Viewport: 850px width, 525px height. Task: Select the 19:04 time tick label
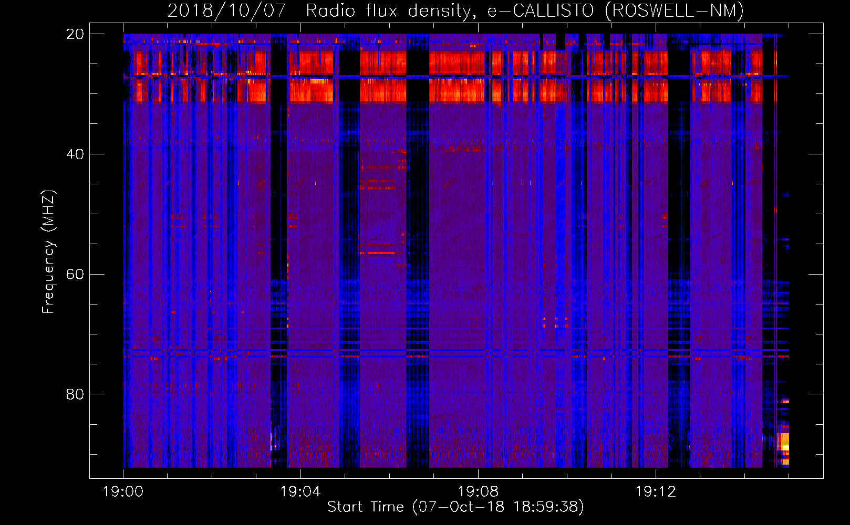[x=300, y=492]
